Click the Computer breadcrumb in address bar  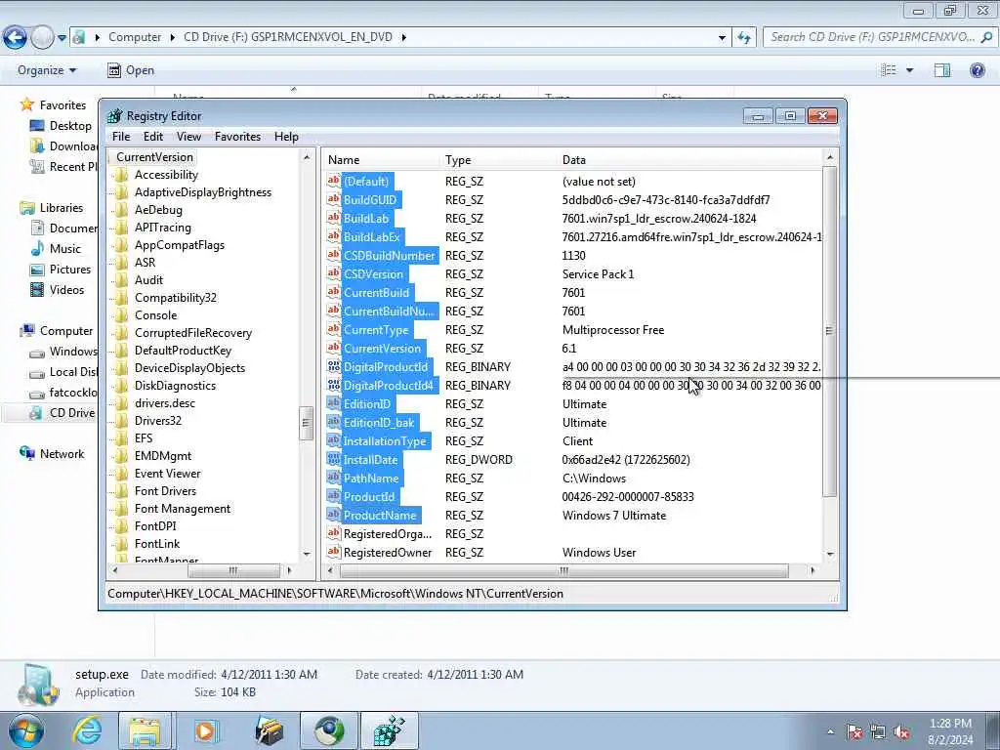pos(135,37)
